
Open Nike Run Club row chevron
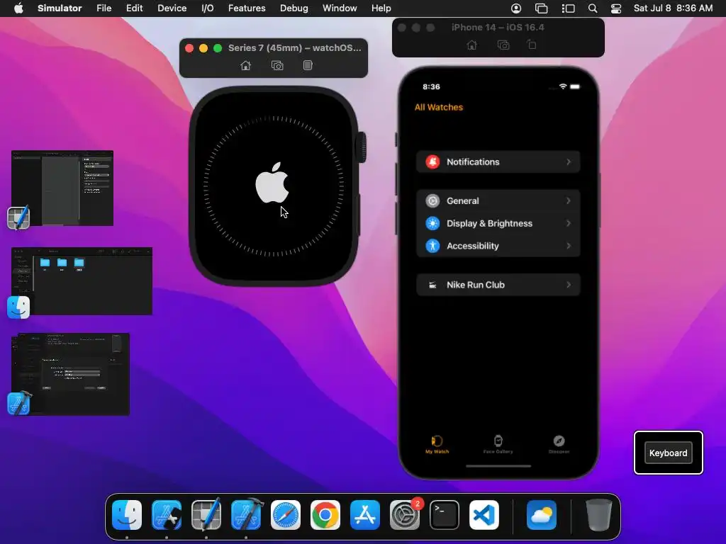click(x=569, y=285)
